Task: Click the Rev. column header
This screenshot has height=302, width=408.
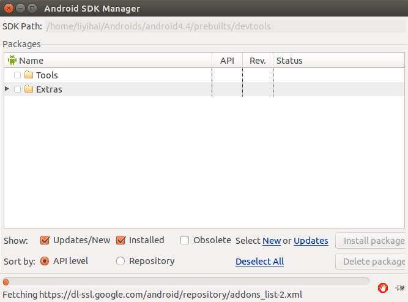Action: [258, 61]
